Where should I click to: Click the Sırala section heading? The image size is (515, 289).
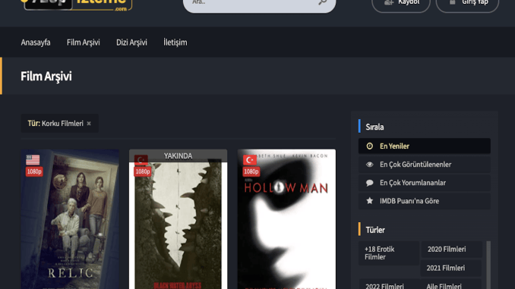coord(374,127)
